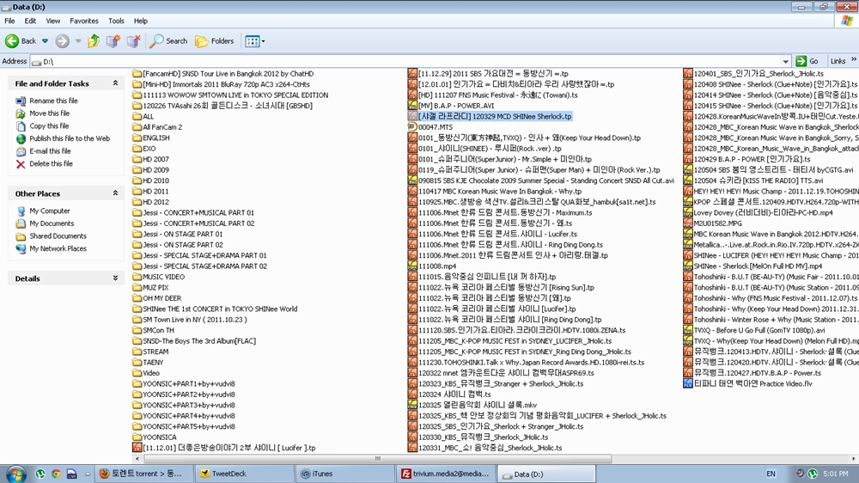
Task: Click the Move To toolbar icon
Action: (x=113, y=40)
